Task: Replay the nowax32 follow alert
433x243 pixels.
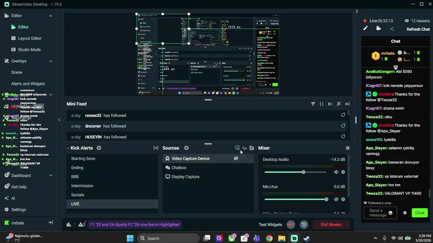Action: (343, 115)
